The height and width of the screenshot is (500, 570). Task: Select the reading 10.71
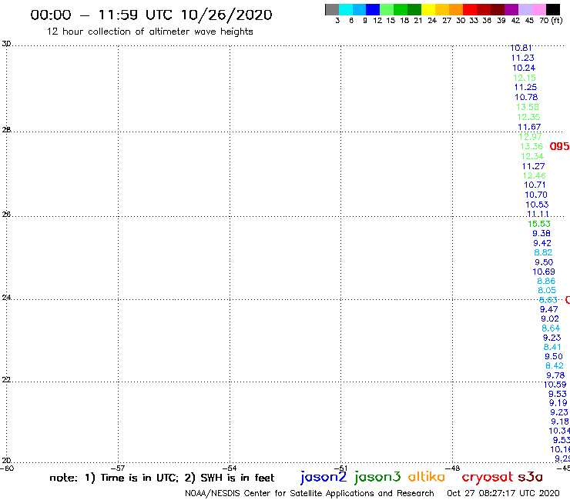coord(535,185)
